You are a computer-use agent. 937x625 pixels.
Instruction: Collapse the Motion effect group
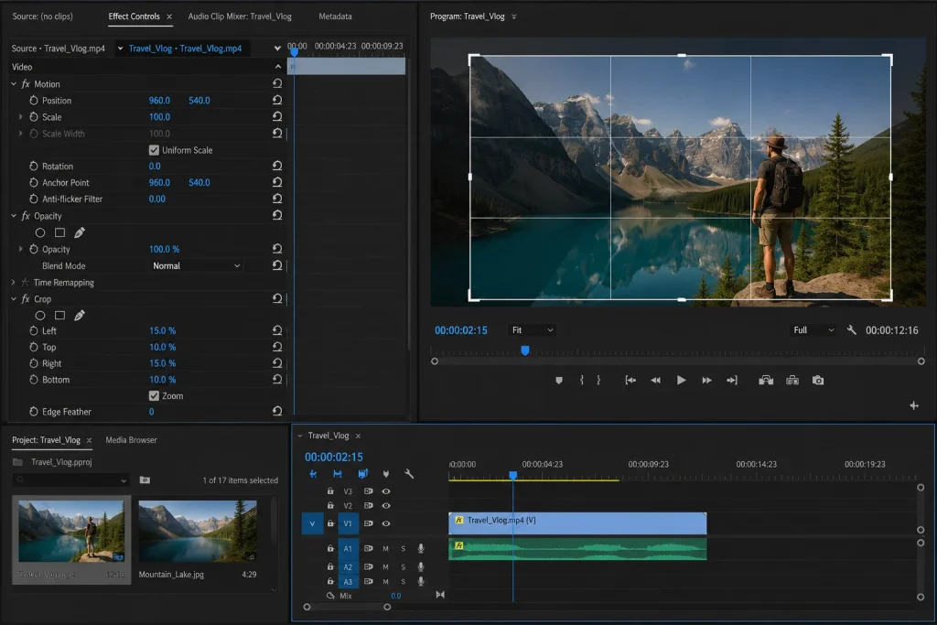pos(14,84)
